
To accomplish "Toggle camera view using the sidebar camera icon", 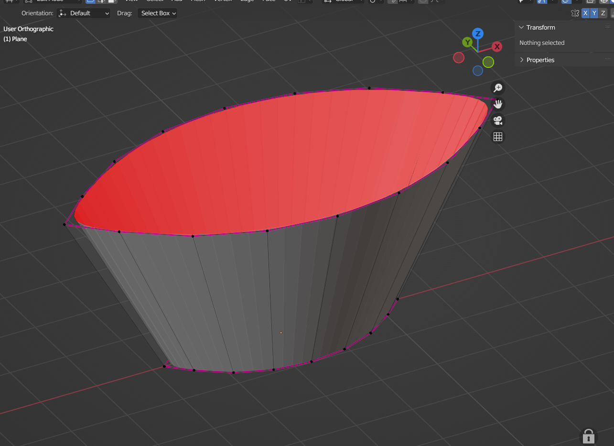I will (x=497, y=120).
